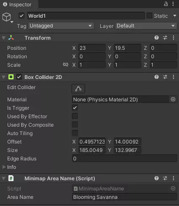Screen dimensions: 179x206
Task: Click the GameObject cube icon picker
Action: click(x=8, y=18)
